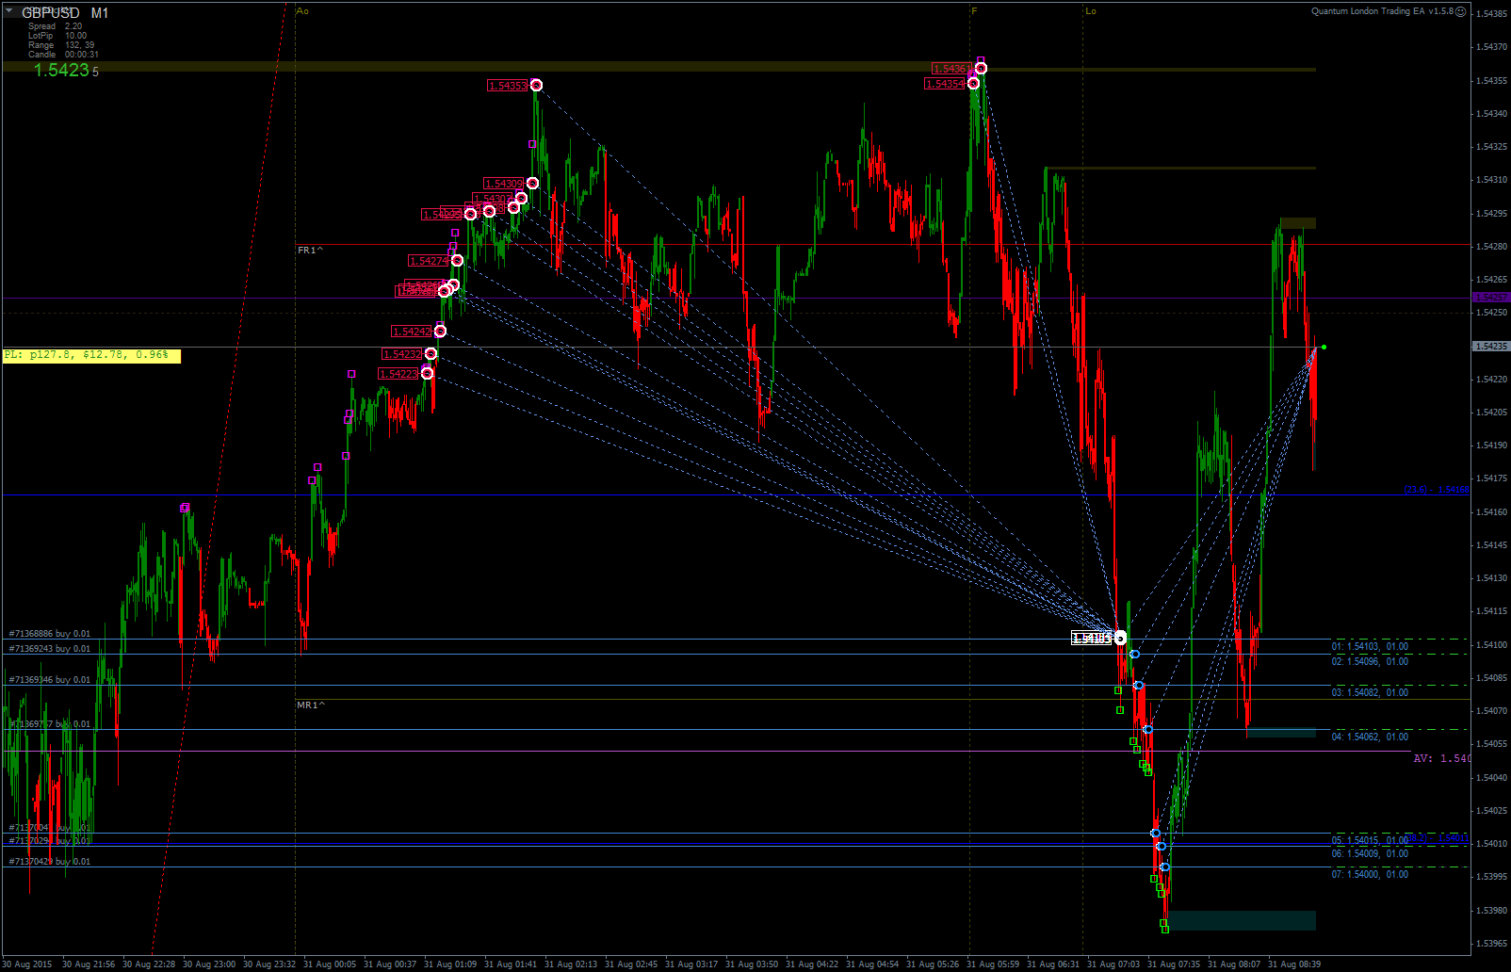The width and height of the screenshot is (1511, 972).
Task: Click blue buy-entry circle on the 1.54062 line
Action: click(1148, 729)
